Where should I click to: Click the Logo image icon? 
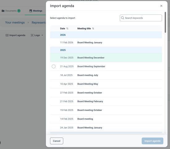32,35
